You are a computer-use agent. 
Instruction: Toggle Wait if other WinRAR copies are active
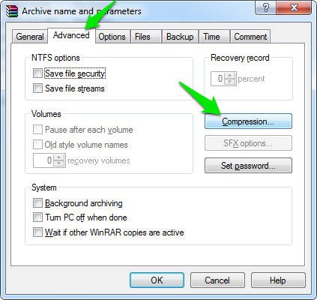point(37,232)
